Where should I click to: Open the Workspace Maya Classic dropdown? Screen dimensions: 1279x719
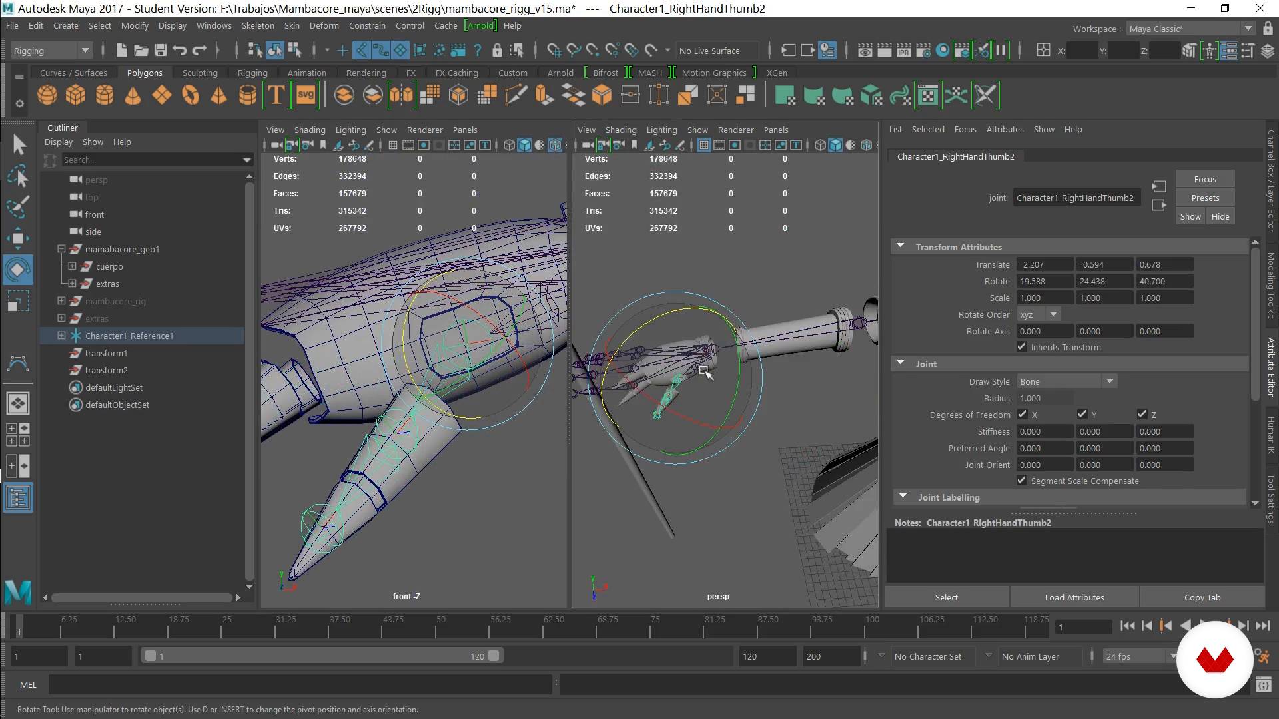(1191, 29)
